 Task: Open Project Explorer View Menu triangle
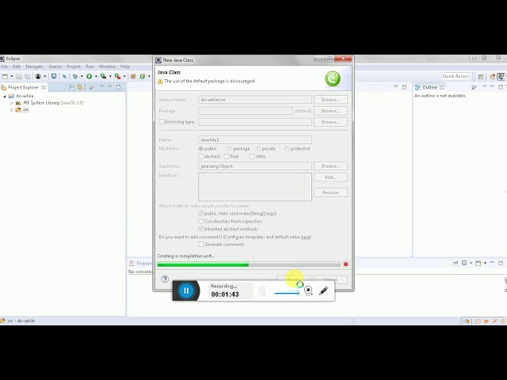(102, 86)
